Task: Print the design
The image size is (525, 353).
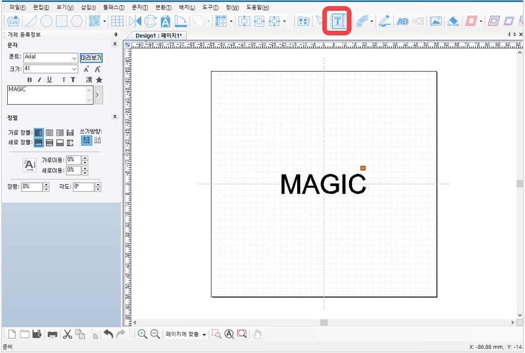Action: click(52, 334)
